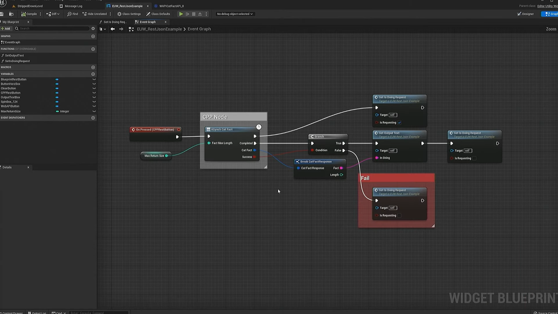Tick Is Requesting on the rightmost node
The width and height of the screenshot is (558, 314).
point(474,158)
